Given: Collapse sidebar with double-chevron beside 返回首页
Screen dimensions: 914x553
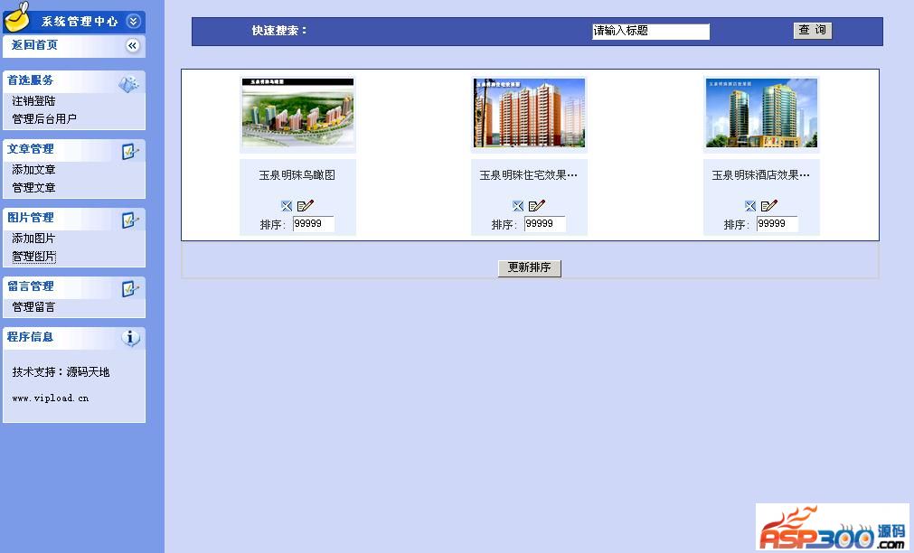Looking at the screenshot, I should pos(133,45).
